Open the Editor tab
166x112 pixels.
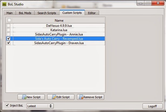(x=92, y=13)
